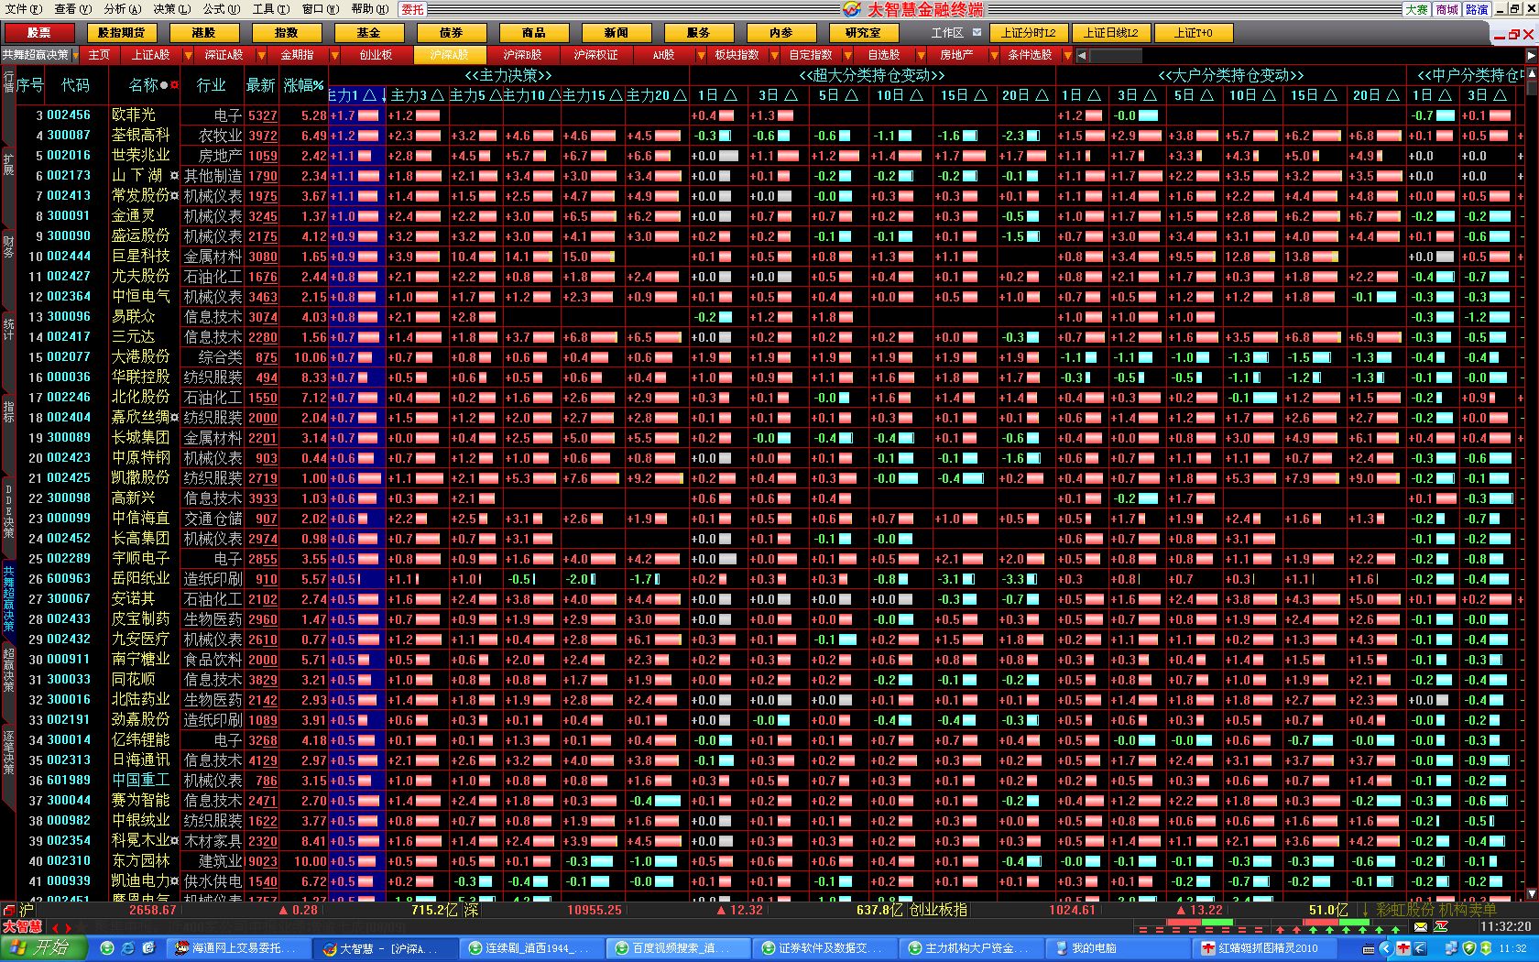Image resolution: width=1539 pixels, height=962 pixels.
Task: Expand the AH股 dropdown arrow
Action: [x=701, y=56]
